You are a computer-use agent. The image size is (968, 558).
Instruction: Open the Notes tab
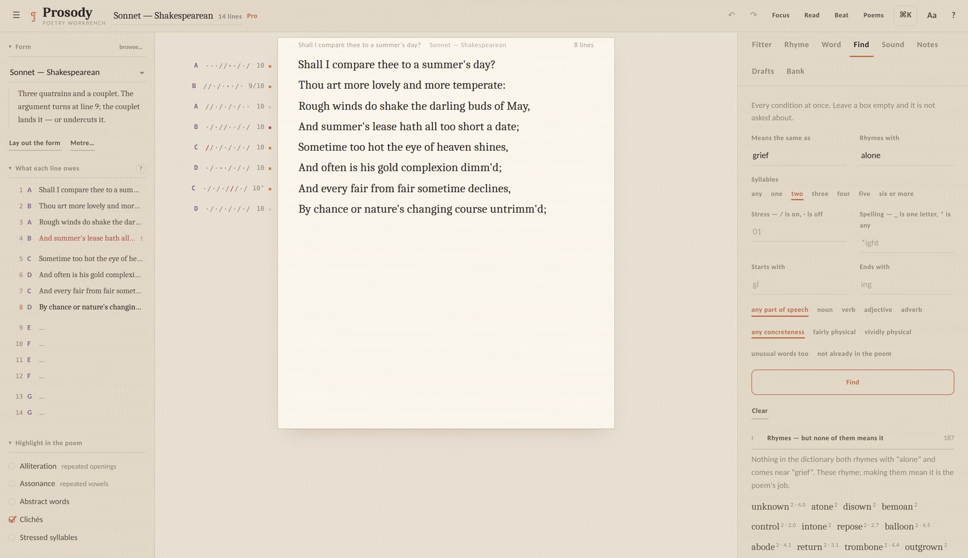[x=927, y=45]
